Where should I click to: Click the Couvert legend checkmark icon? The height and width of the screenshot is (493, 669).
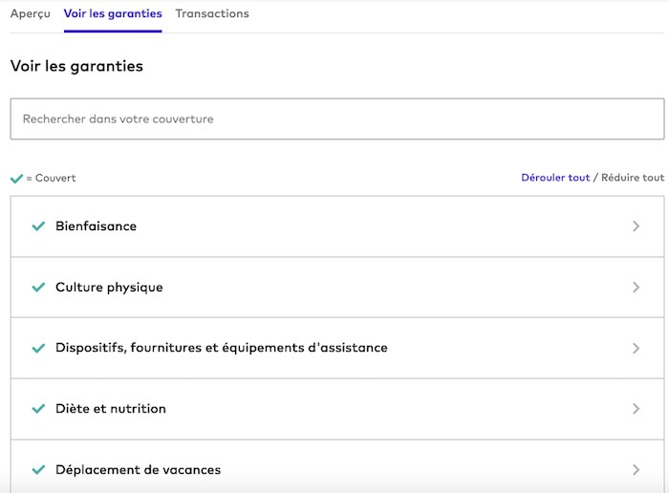click(16, 179)
